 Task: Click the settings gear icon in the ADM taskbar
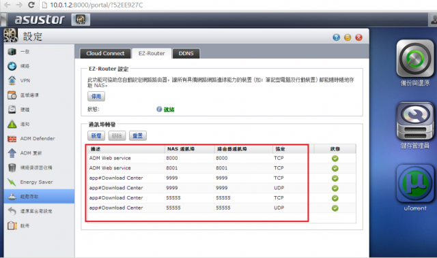pos(81,20)
